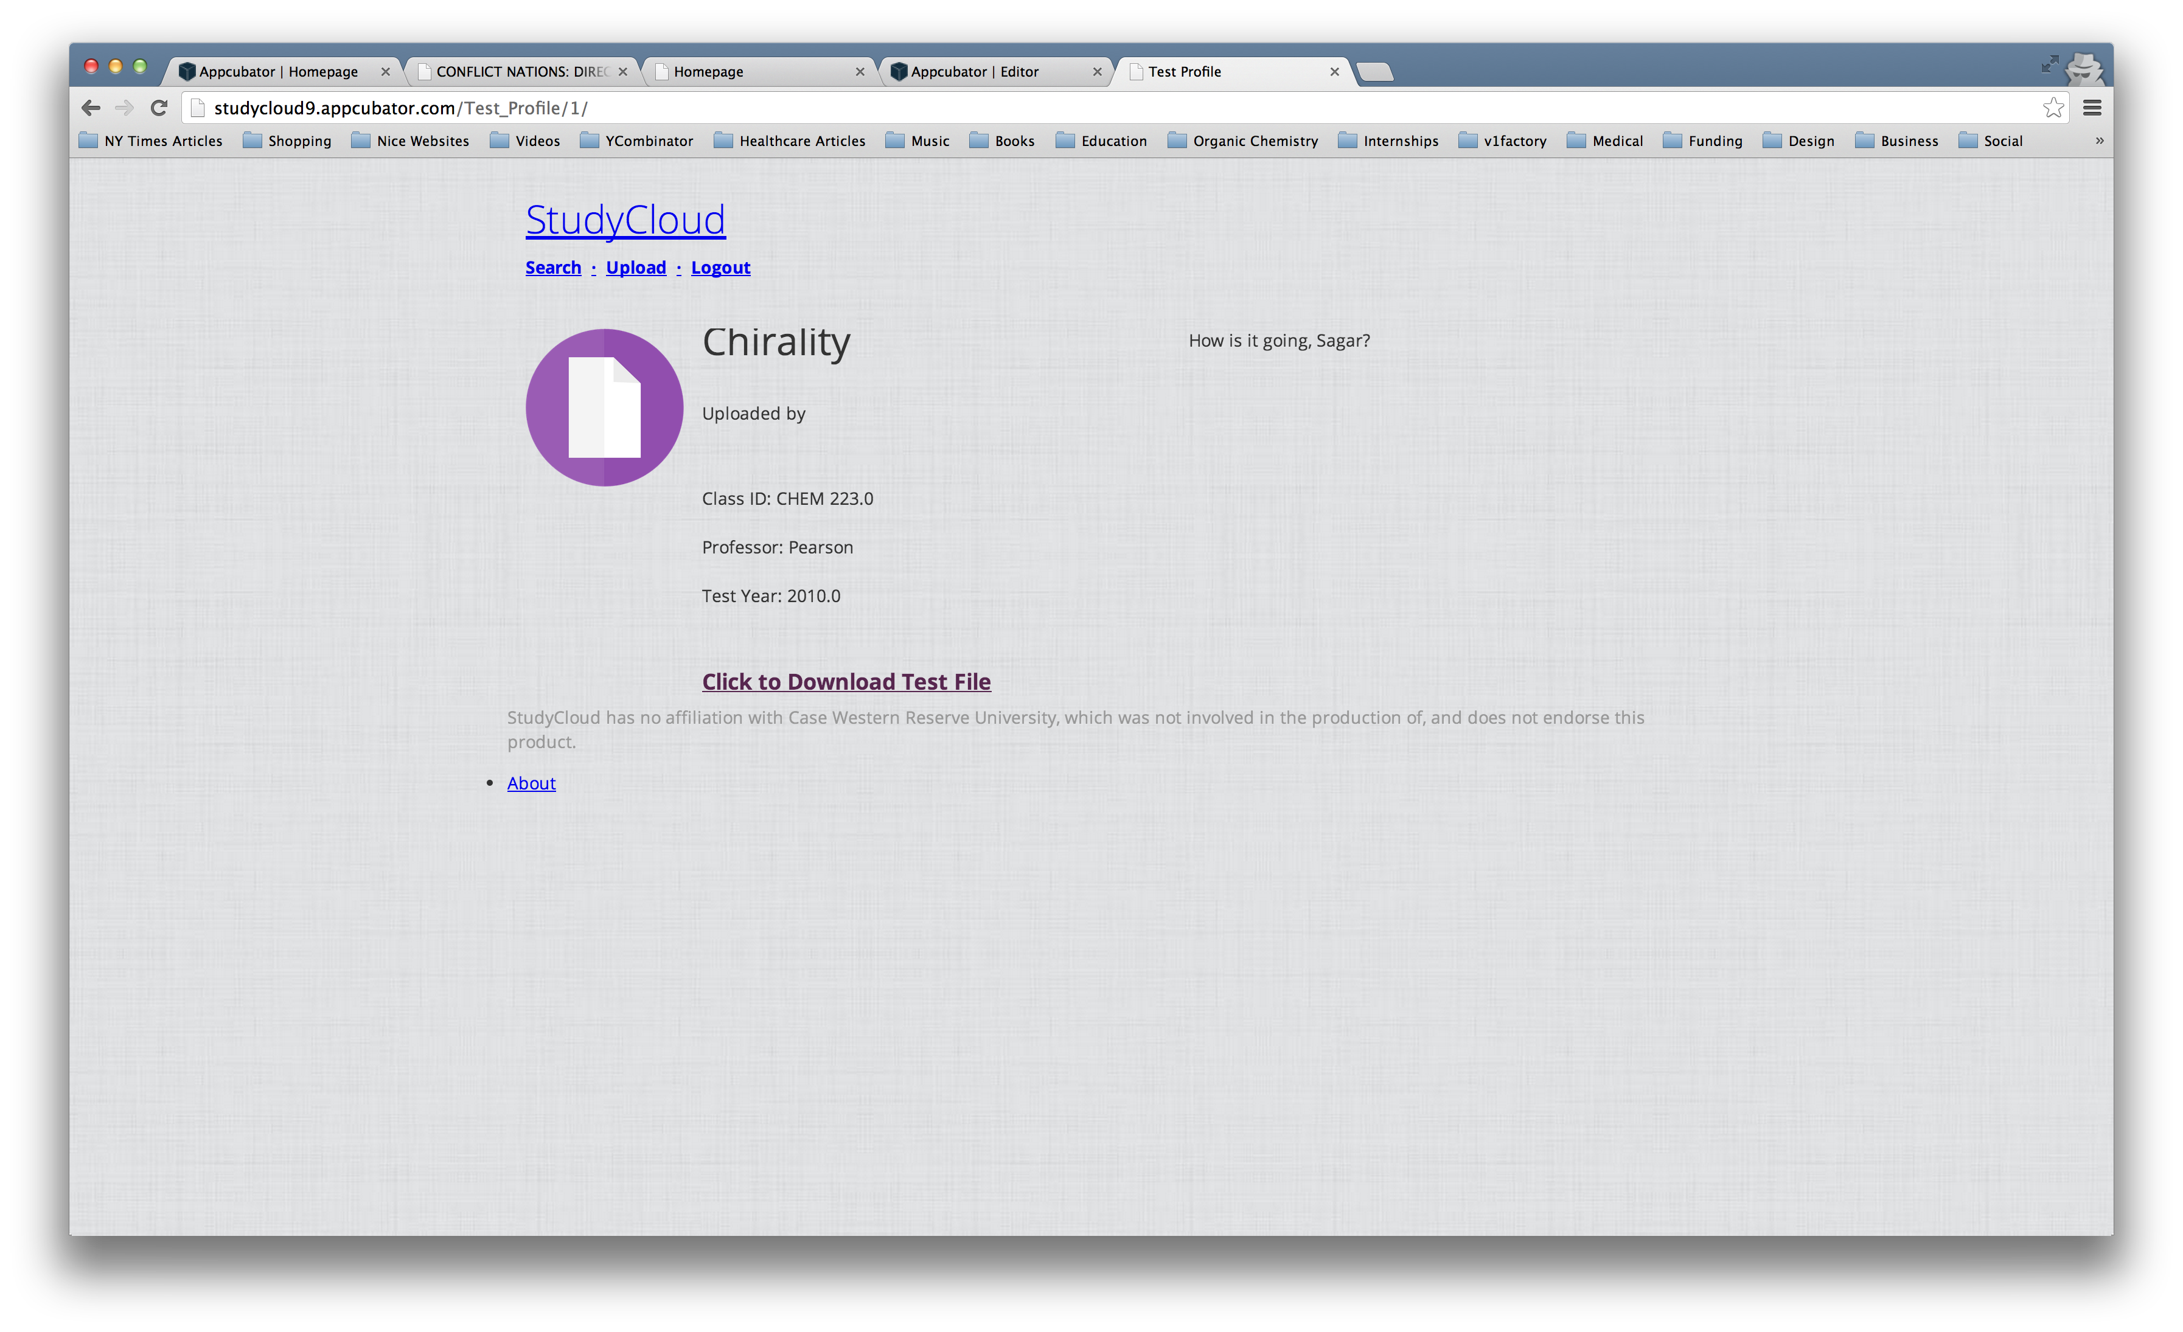Close the CONFLICT NATIONS tab
Image resolution: width=2183 pixels, height=1332 pixels.
pyautogui.click(x=623, y=72)
